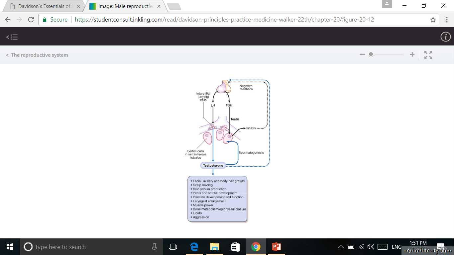The height and width of the screenshot is (255, 454).
Task: Open Microsoft Store from taskbar
Action: click(x=235, y=247)
